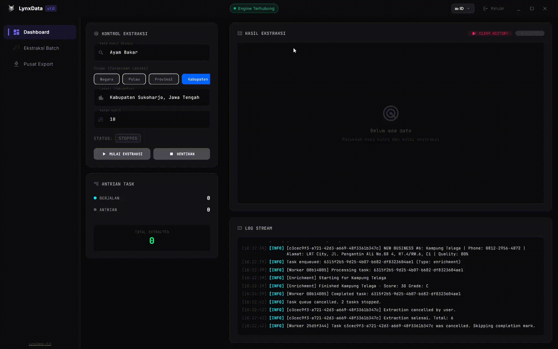
Task: Click the Berjalan count value
Action: [208, 198]
